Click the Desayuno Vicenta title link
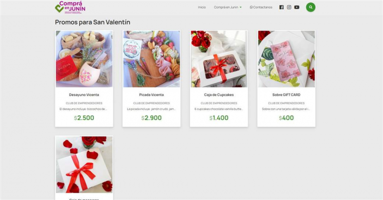The height and width of the screenshot is (200, 383). point(84,95)
